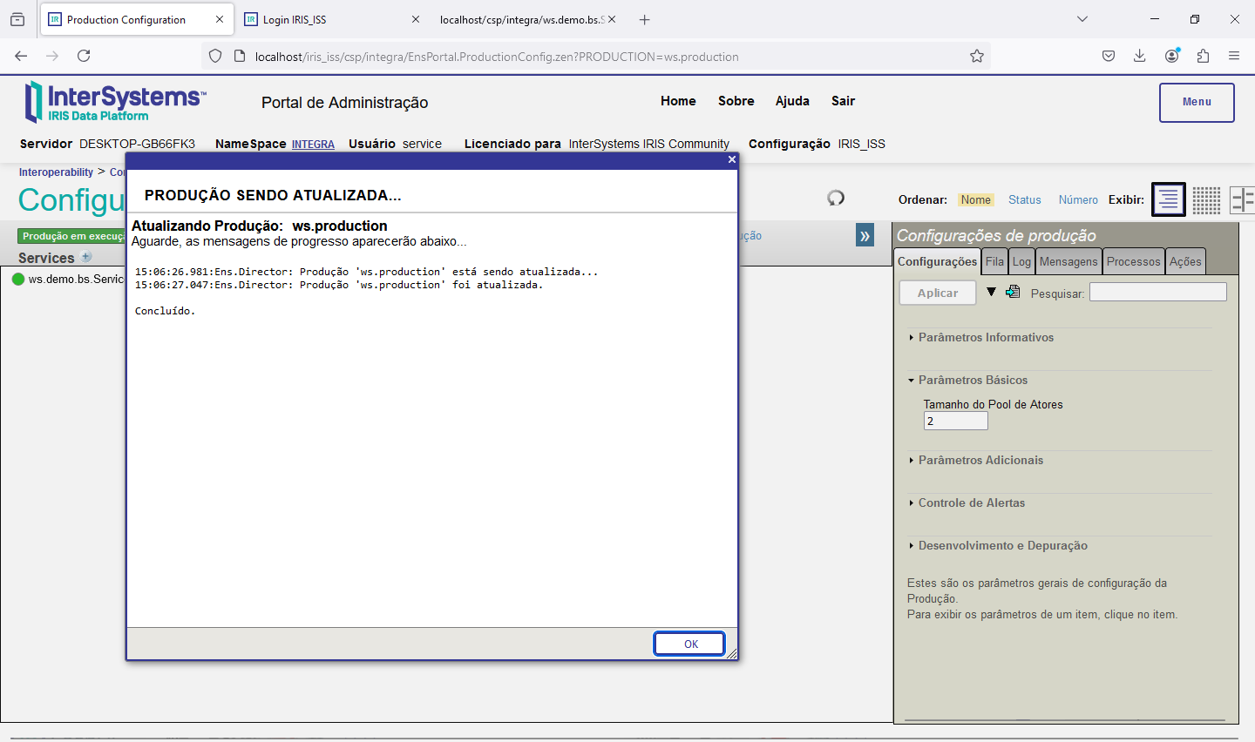
Task: Add a service with the plus icon
Action: [86, 257]
